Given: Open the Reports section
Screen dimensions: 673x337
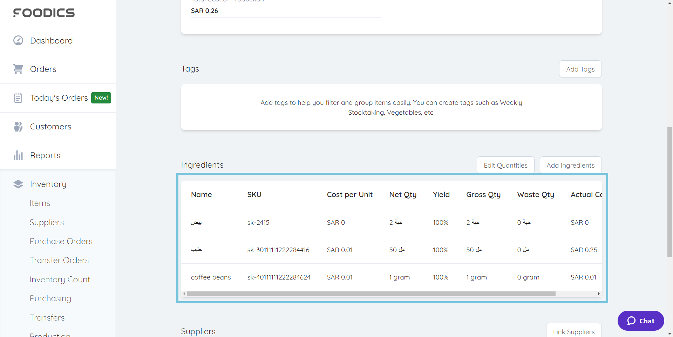Looking at the screenshot, I should click(x=58, y=156).
